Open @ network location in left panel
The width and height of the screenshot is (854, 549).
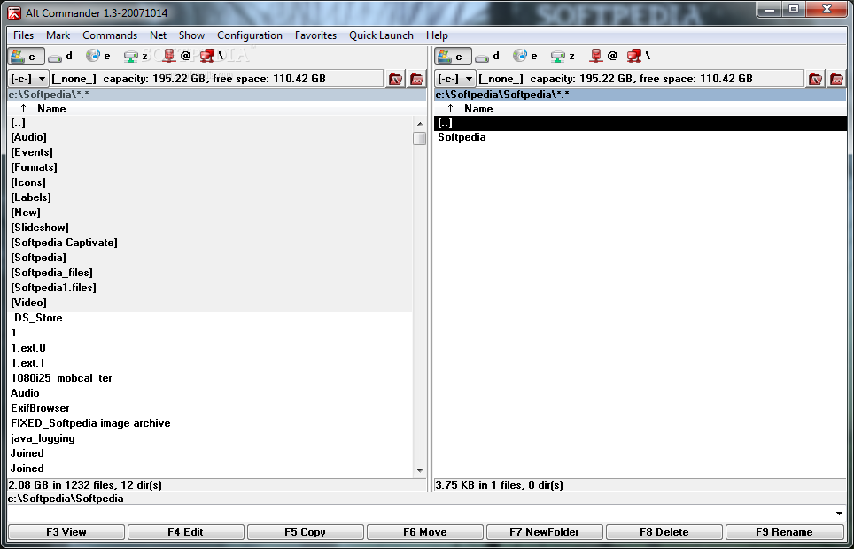(177, 56)
